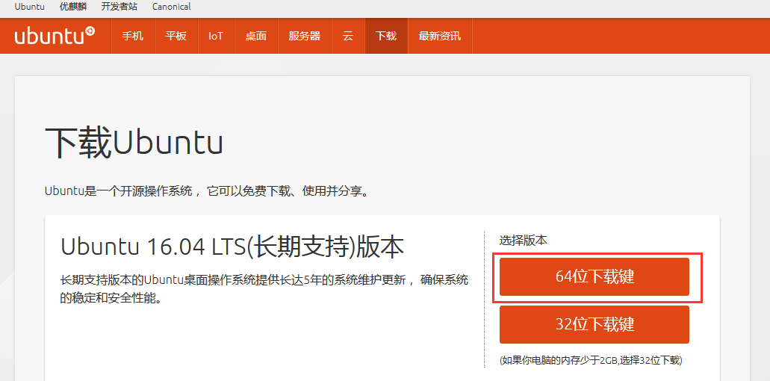Open the Ubuntu link in top bar
Screen dimensions: 770x381
click(29, 7)
